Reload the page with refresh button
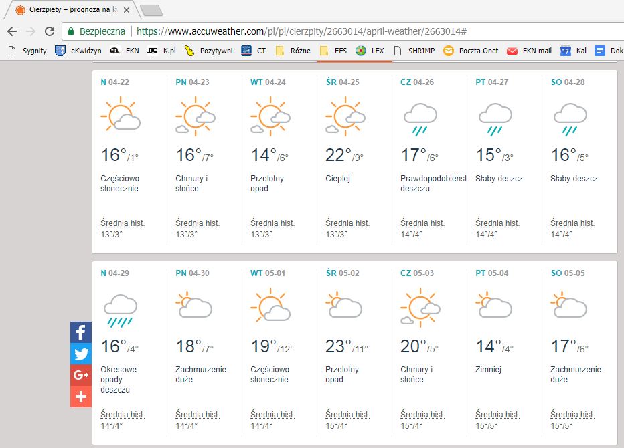 tap(49, 31)
